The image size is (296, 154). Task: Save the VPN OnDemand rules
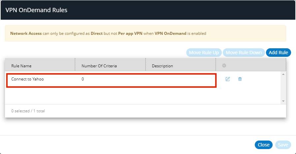(x=283, y=145)
